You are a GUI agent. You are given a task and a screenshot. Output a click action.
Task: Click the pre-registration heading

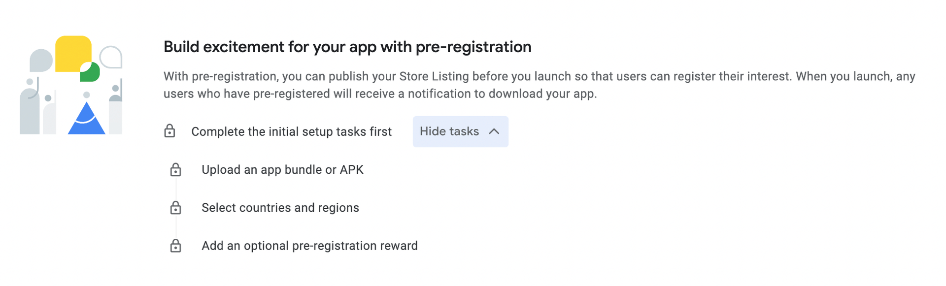pos(347,47)
